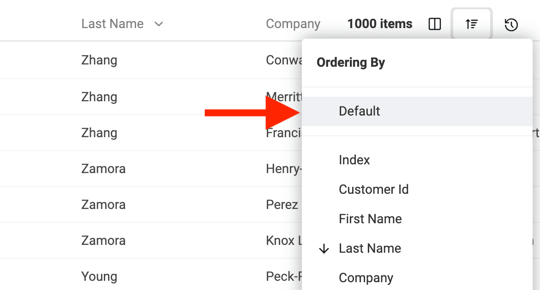Screen dimensions: 540x290
Task: Order the list by Company
Action: click(x=366, y=278)
